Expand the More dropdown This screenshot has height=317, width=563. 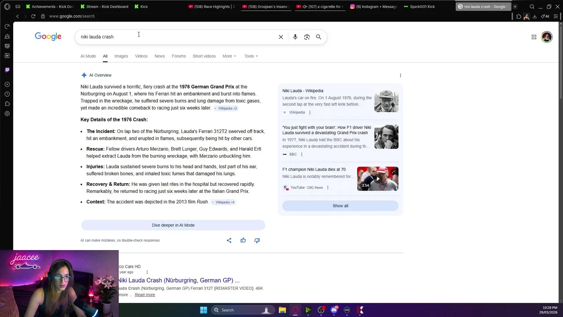point(229,56)
